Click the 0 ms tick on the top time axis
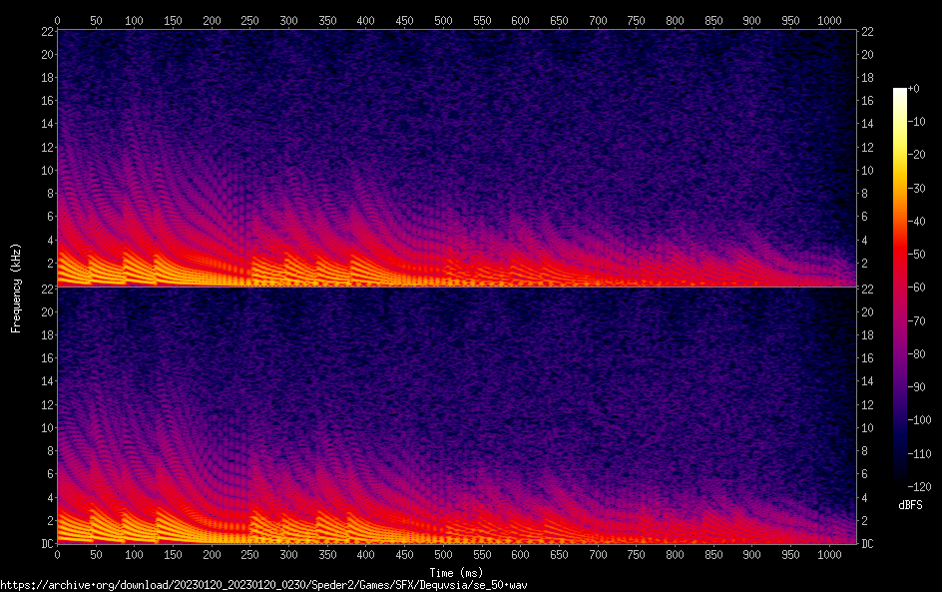The width and height of the screenshot is (942, 592). point(58,20)
